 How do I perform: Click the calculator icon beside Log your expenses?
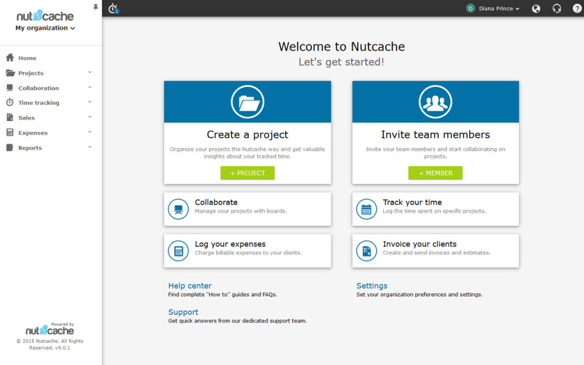coord(179,251)
